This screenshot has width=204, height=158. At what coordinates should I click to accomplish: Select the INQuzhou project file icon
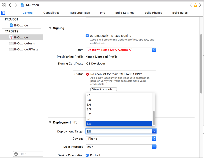coord(11,25)
